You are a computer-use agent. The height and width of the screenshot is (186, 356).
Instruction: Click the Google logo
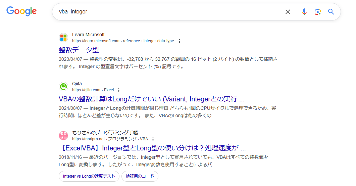coord(21,11)
